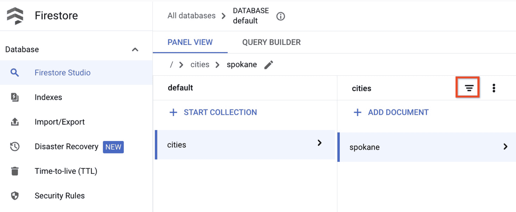The image size is (516, 212).
Task: Select cities in the path breadcrumb
Action: (x=200, y=65)
